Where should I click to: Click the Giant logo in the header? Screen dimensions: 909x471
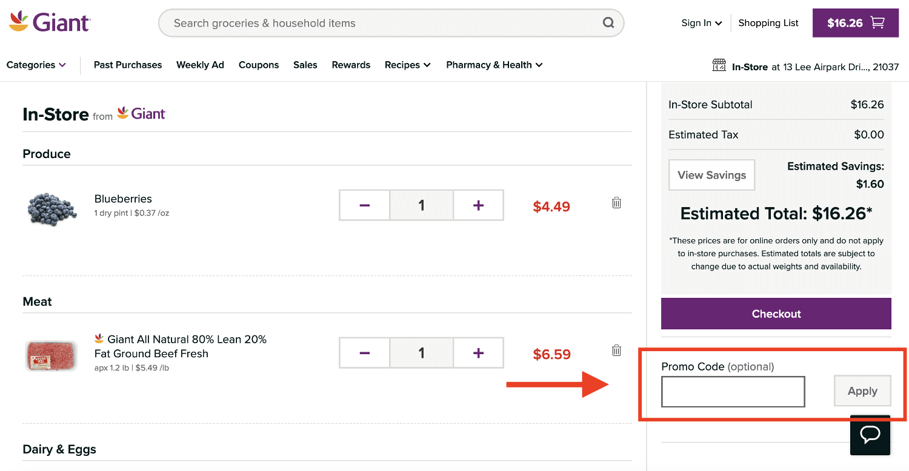(48, 22)
